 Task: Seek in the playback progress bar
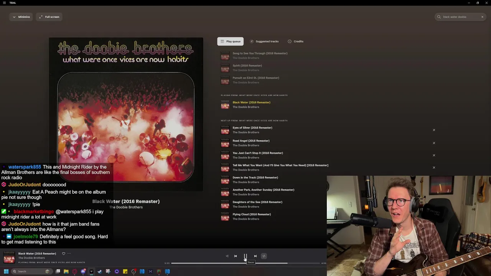[x=245, y=263]
